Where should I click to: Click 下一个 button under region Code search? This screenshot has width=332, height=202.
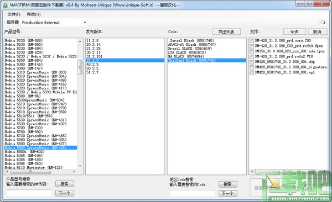point(228,193)
